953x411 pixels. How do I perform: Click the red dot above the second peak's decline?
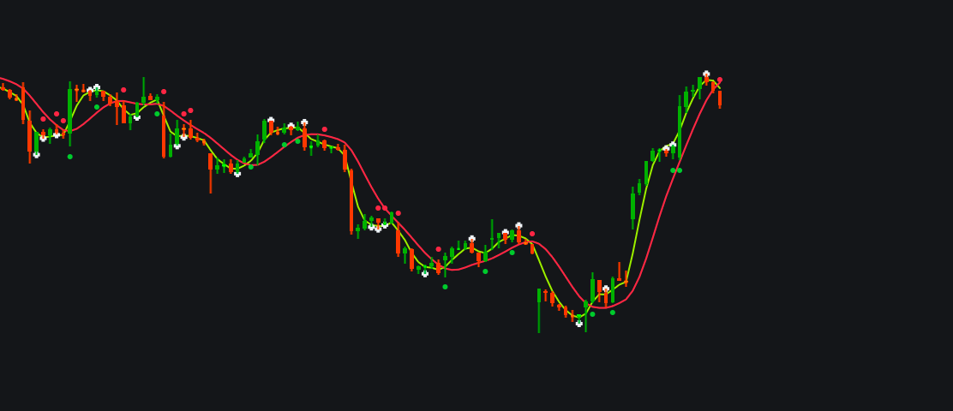point(325,129)
